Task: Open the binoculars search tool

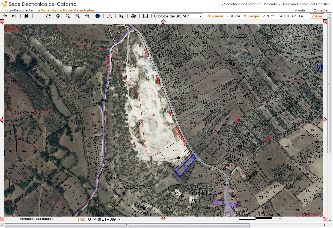Action: click(26, 16)
